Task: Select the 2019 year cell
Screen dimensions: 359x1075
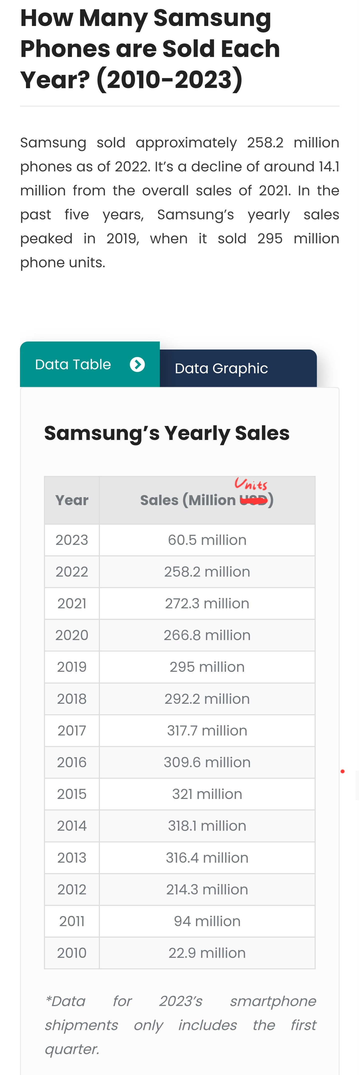Action: click(72, 667)
